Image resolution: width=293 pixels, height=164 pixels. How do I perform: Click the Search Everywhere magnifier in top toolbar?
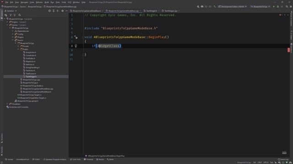coord(287,6)
